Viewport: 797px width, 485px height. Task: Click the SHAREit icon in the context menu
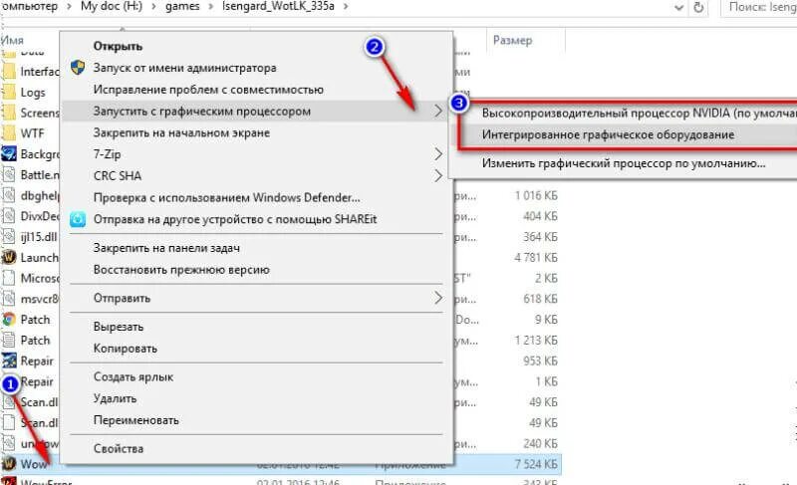click(78, 219)
